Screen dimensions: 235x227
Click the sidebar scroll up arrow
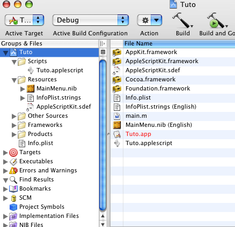pos(103,216)
